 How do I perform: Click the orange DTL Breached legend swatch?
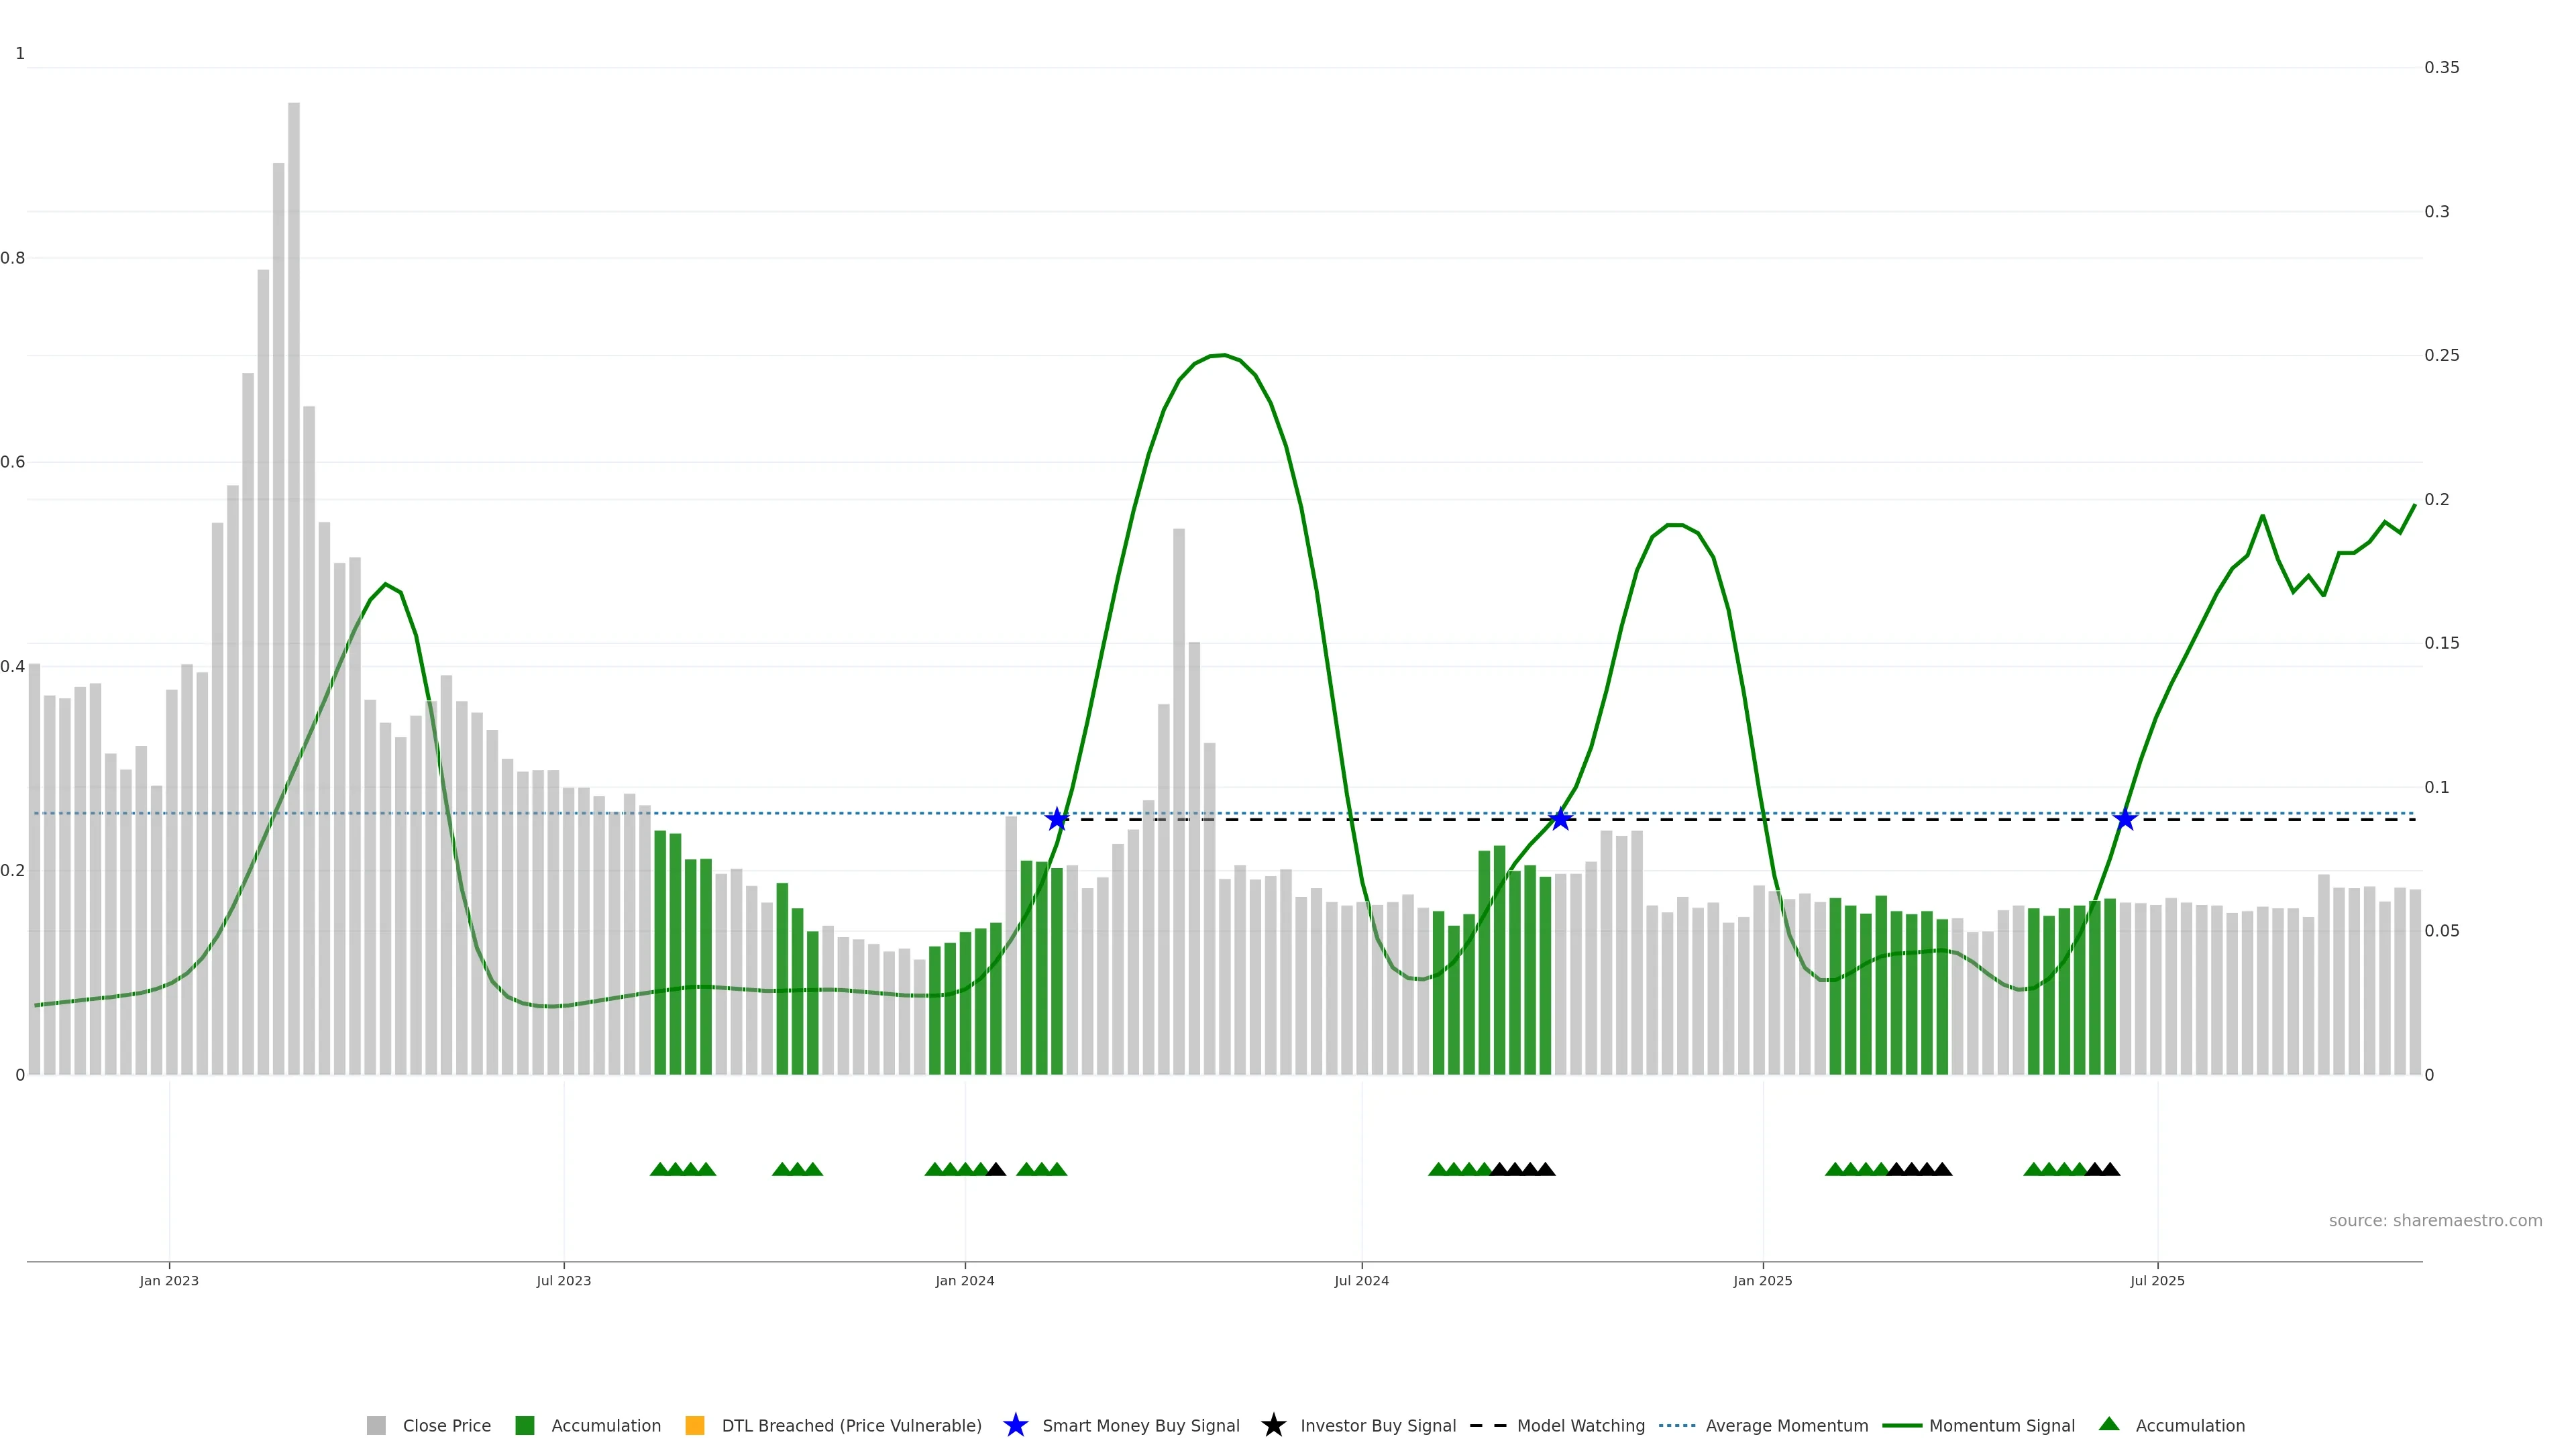click(x=694, y=1425)
